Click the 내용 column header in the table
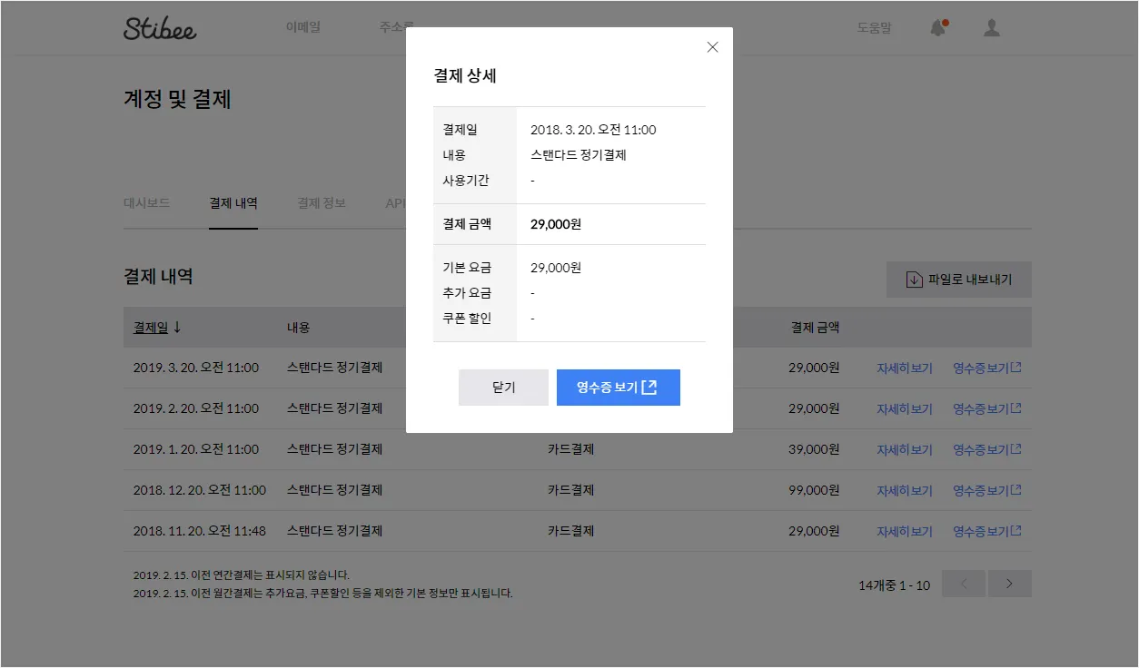Image resolution: width=1139 pixels, height=668 pixels. [x=299, y=328]
